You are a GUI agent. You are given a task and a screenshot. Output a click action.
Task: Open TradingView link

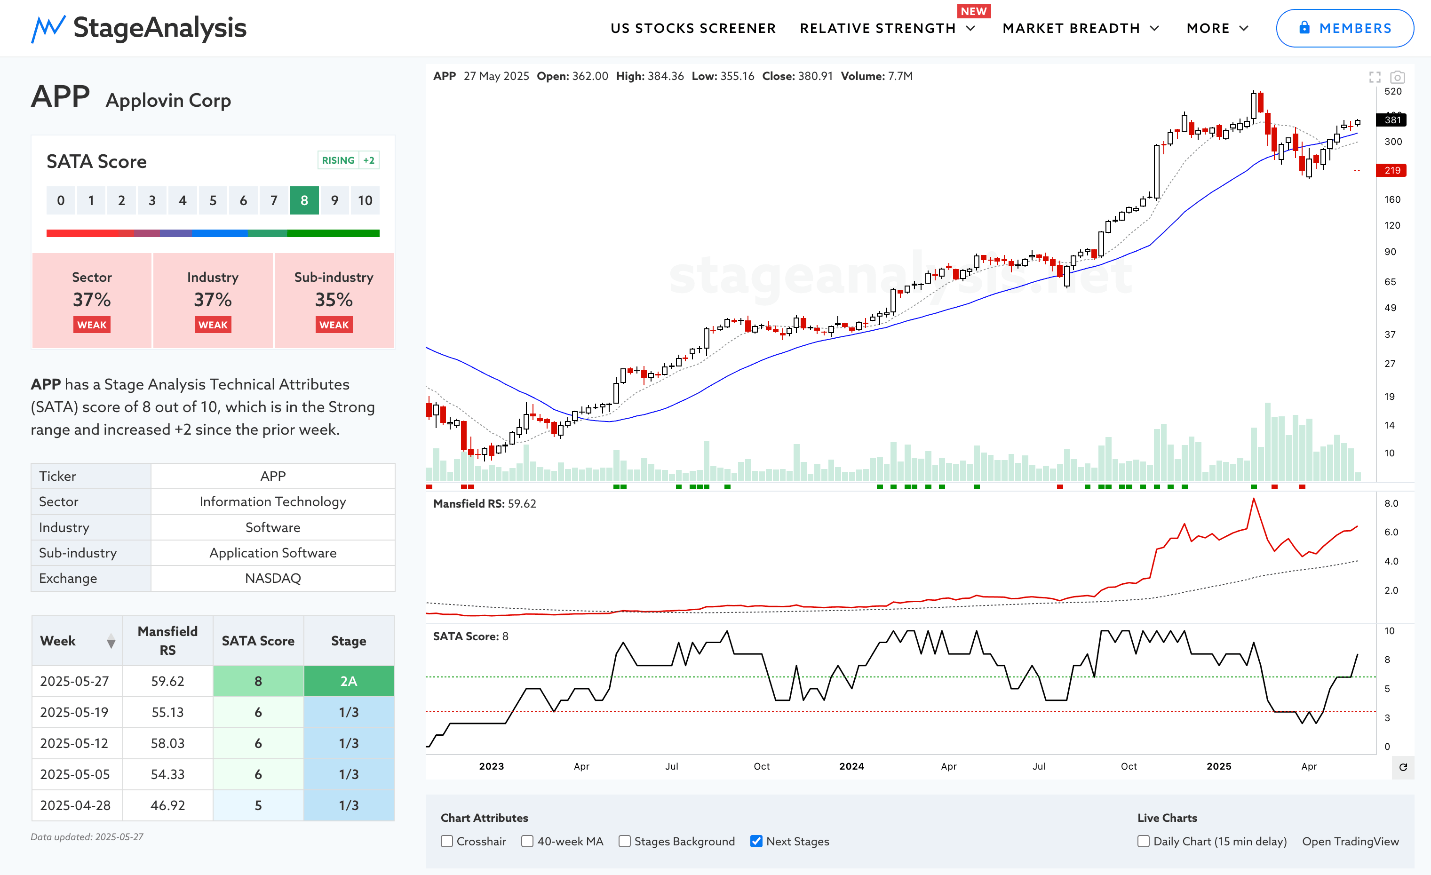1350,841
